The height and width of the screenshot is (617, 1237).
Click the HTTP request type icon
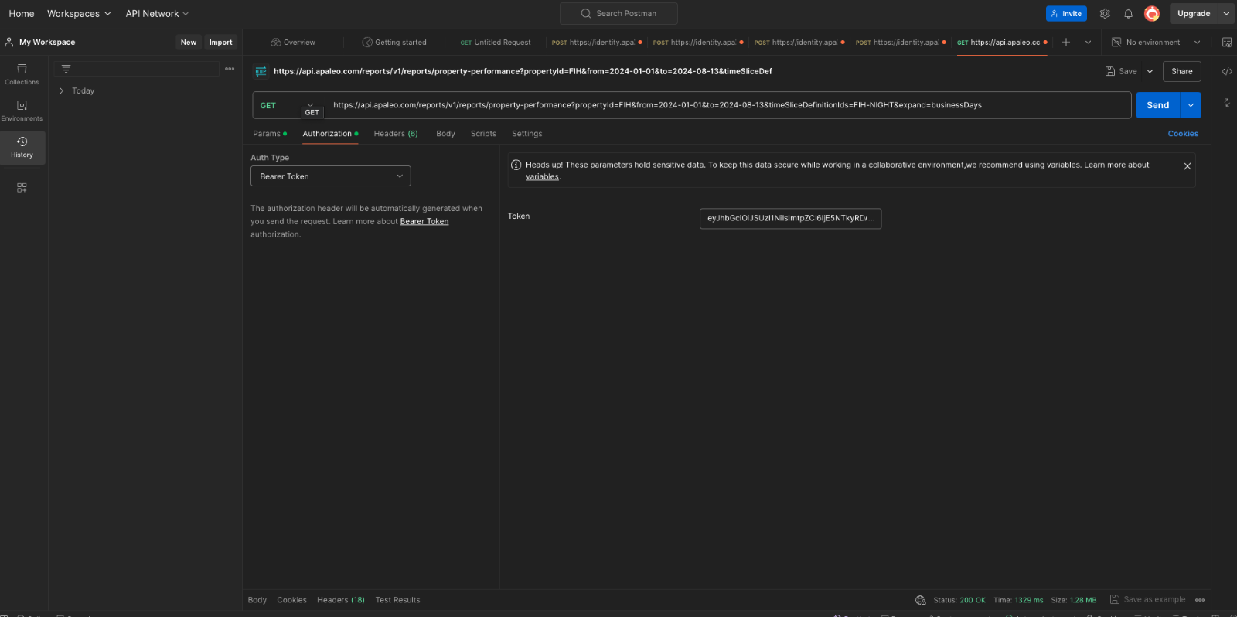point(261,71)
